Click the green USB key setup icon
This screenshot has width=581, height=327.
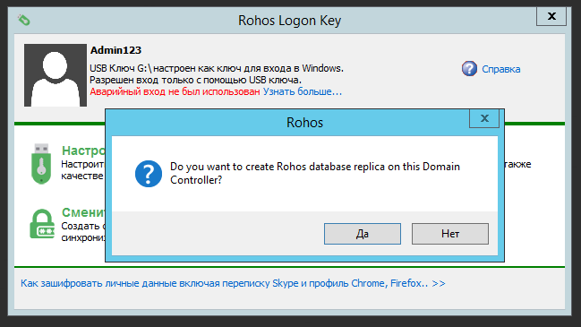41,163
